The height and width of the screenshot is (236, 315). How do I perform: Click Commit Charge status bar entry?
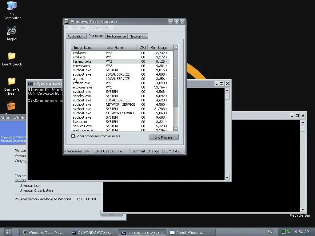point(156,151)
